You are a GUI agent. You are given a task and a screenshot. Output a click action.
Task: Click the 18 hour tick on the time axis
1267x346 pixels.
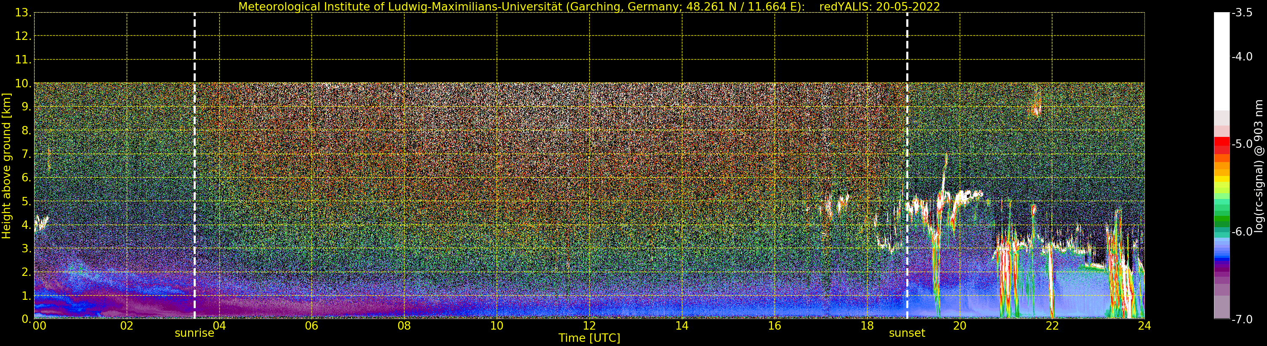867,326
